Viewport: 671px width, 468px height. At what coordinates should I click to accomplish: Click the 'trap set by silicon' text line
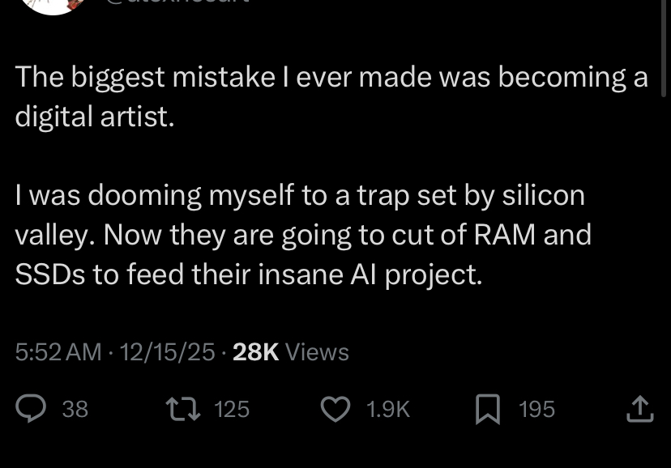click(300, 195)
